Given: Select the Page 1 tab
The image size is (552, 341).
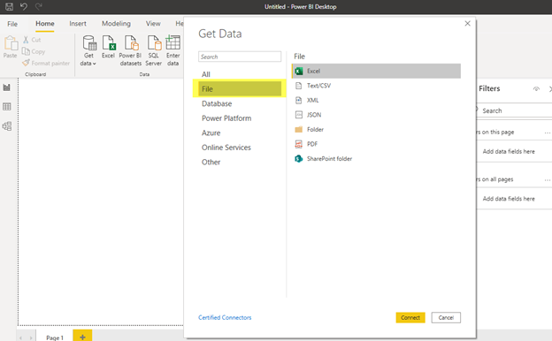Looking at the screenshot, I should tap(55, 337).
